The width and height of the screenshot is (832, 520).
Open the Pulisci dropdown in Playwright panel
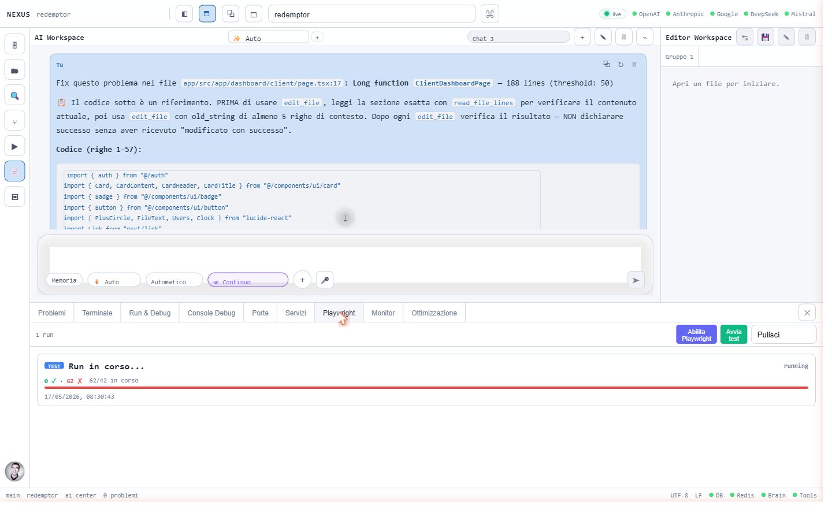[783, 335]
